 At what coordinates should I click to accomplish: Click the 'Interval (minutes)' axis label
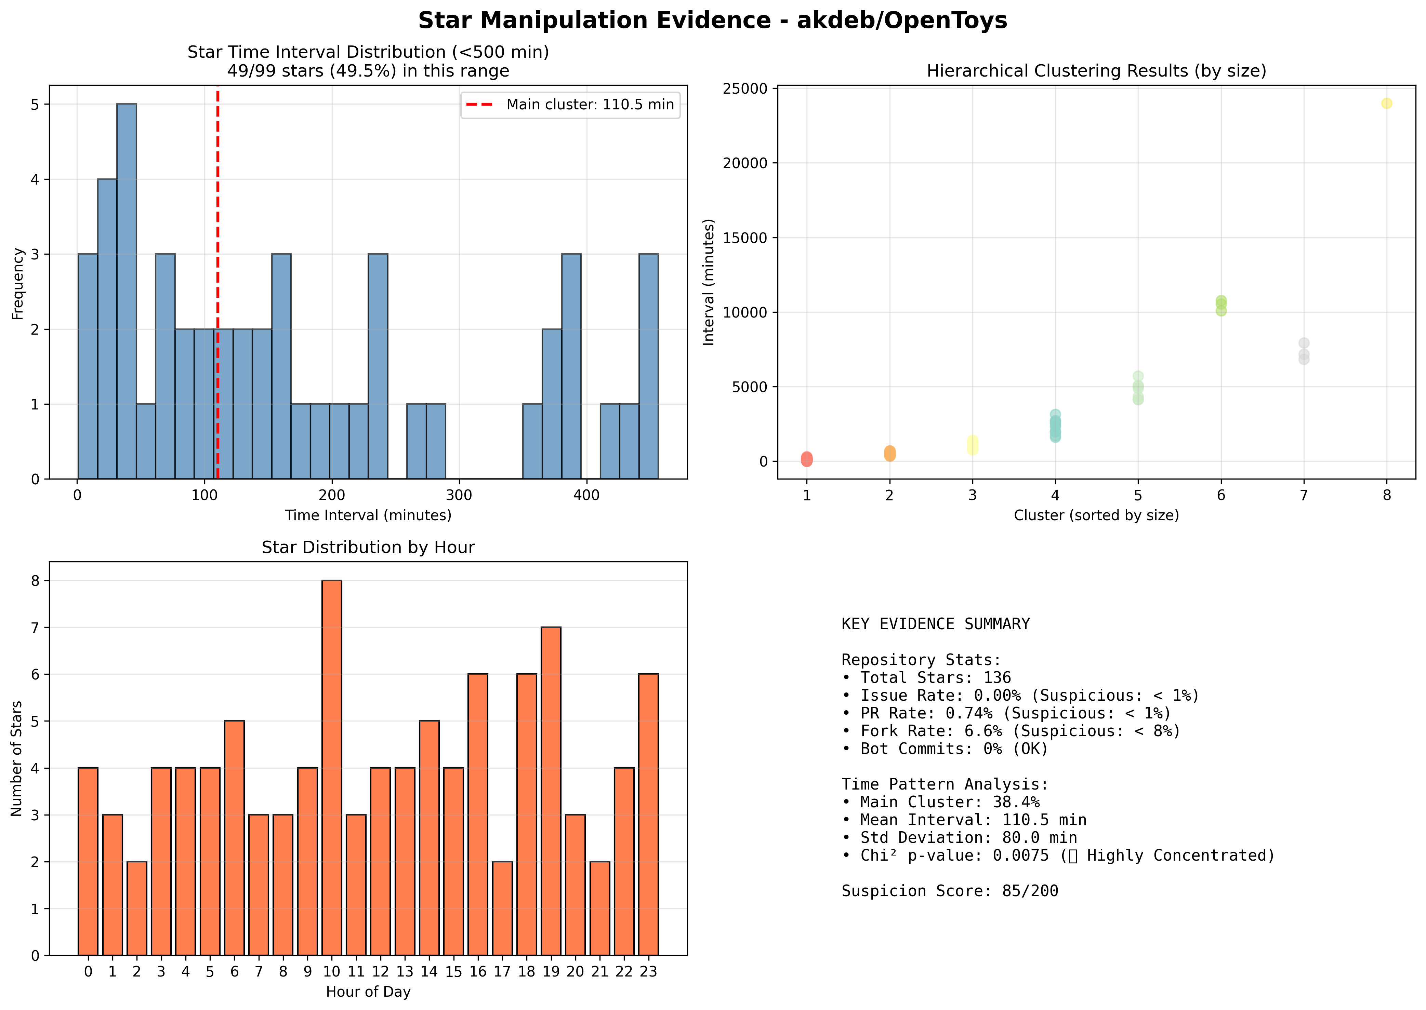click(x=709, y=282)
